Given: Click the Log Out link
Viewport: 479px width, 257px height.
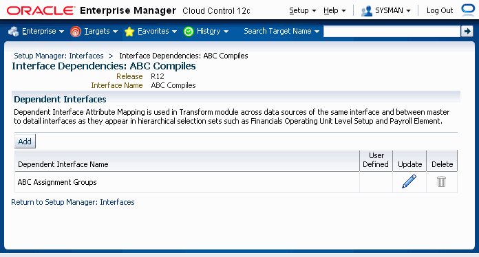Looking at the screenshot, I should pos(440,11).
